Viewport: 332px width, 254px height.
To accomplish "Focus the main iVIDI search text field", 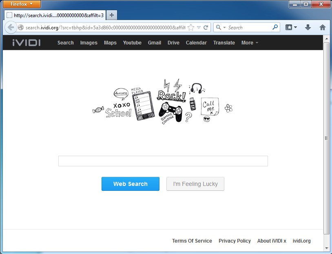I will [163, 161].
